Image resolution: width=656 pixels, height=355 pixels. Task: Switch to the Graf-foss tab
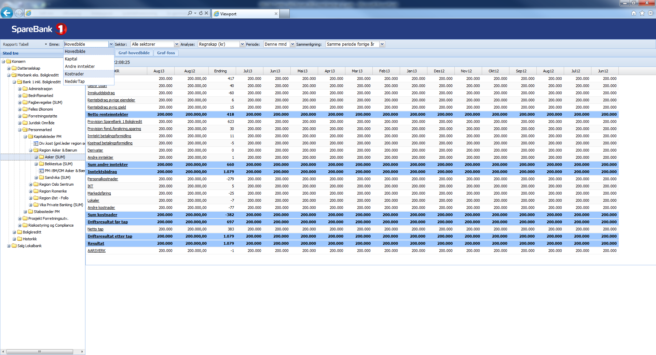(166, 53)
